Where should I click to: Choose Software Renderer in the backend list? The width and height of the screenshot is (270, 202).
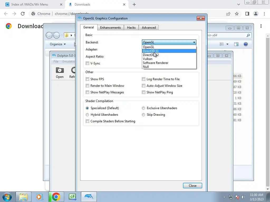tap(169, 63)
